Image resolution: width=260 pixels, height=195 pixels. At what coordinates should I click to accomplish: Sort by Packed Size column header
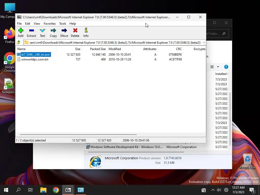pos(94,49)
